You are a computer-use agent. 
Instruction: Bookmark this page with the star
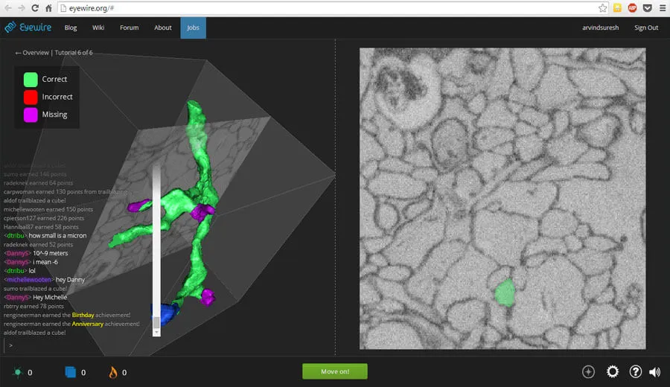(602, 7)
